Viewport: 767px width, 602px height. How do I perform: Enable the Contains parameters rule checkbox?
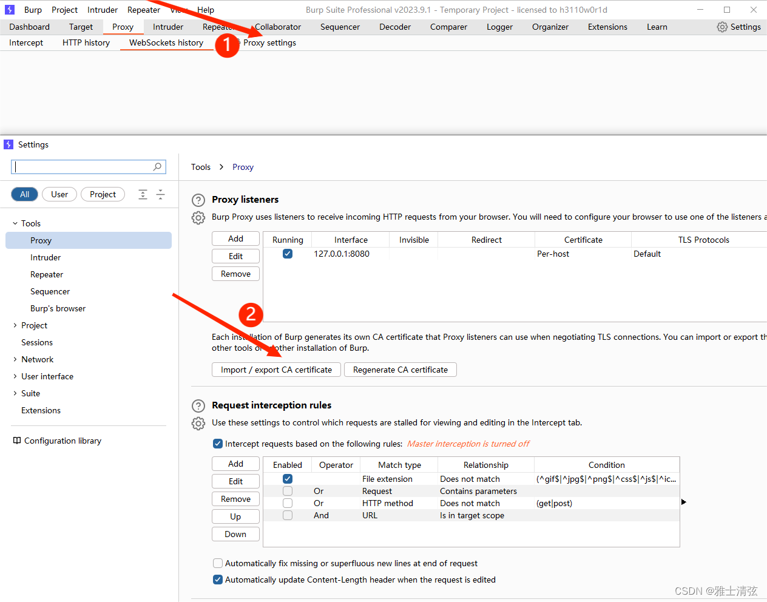pos(288,491)
